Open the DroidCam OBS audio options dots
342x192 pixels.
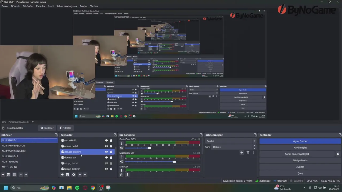[x=122, y=143]
